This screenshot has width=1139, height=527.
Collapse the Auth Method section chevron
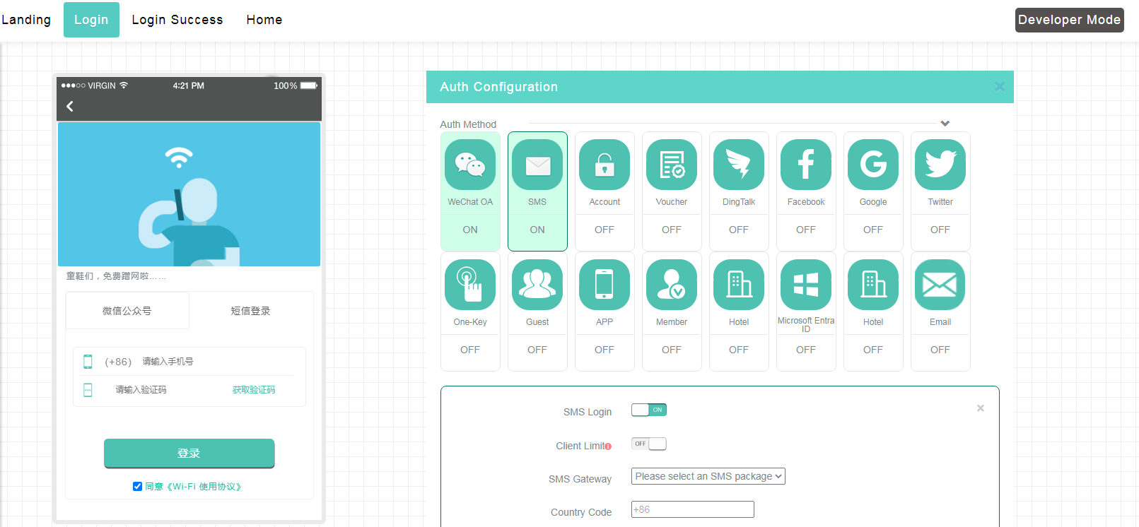click(x=945, y=124)
